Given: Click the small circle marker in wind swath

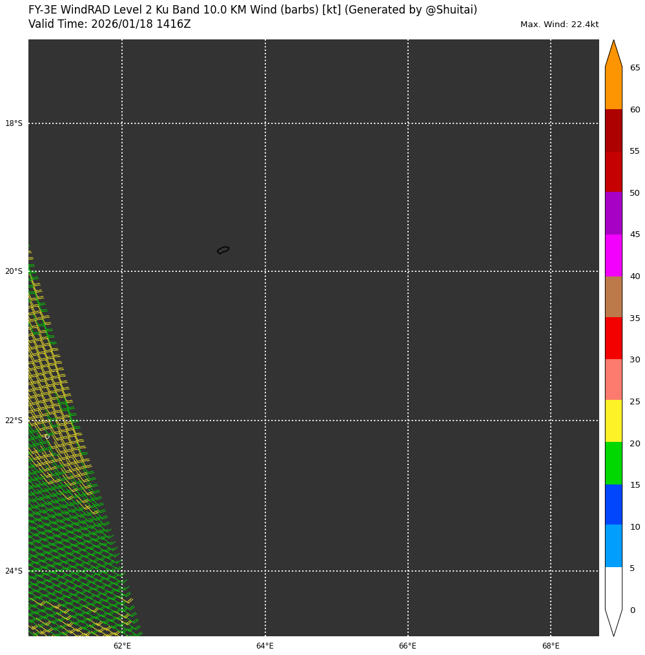Looking at the screenshot, I should [x=46, y=437].
